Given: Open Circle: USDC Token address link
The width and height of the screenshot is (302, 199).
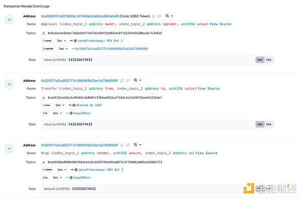Looking at the screenshot, I should [x=80, y=16].
